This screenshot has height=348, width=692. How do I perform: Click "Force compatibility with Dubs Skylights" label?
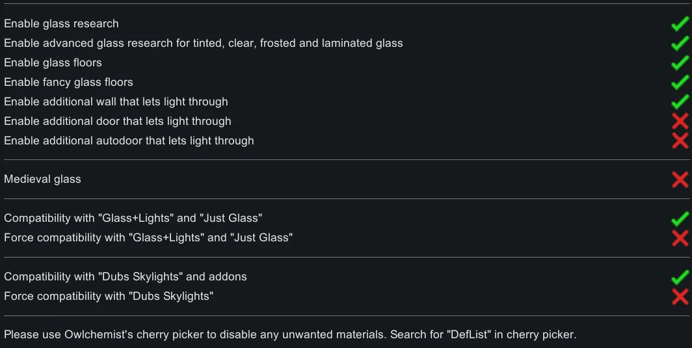[109, 297]
